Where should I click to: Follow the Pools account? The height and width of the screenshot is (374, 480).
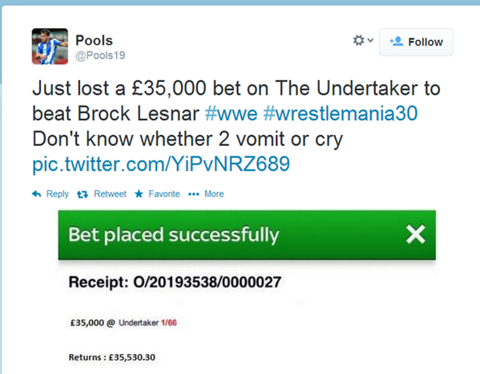416,42
